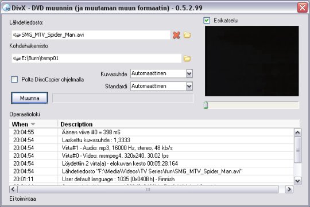Toggle the Esikatselu preview checkbox
Viewport: 310px width, 207px height.
[x=207, y=20]
